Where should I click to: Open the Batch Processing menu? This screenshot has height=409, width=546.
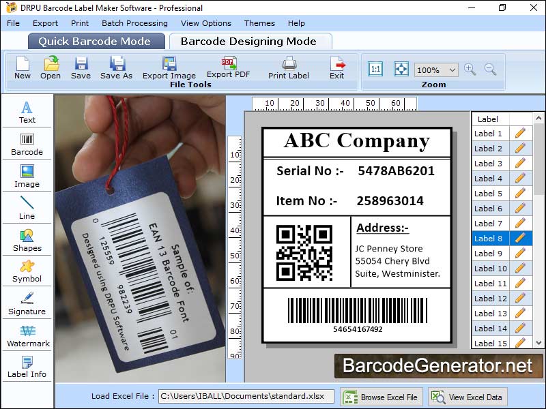[x=134, y=22]
